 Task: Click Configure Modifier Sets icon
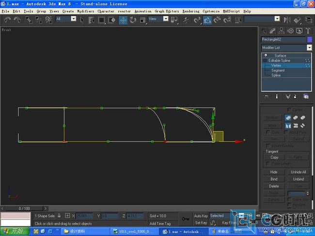pyautogui.click(x=306, y=97)
